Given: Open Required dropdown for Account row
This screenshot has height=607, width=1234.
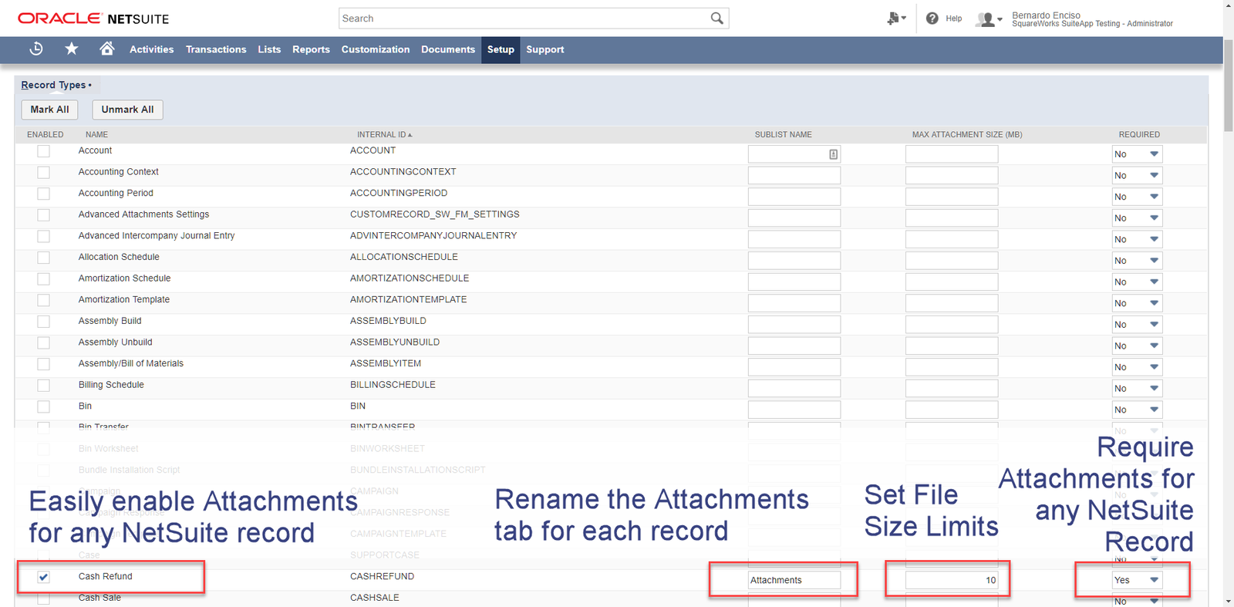Looking at the screenshot, I should click(x=1137, y=154).
